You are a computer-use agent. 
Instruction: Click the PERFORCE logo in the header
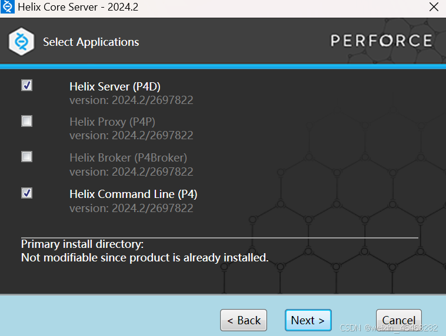[381, 41]
